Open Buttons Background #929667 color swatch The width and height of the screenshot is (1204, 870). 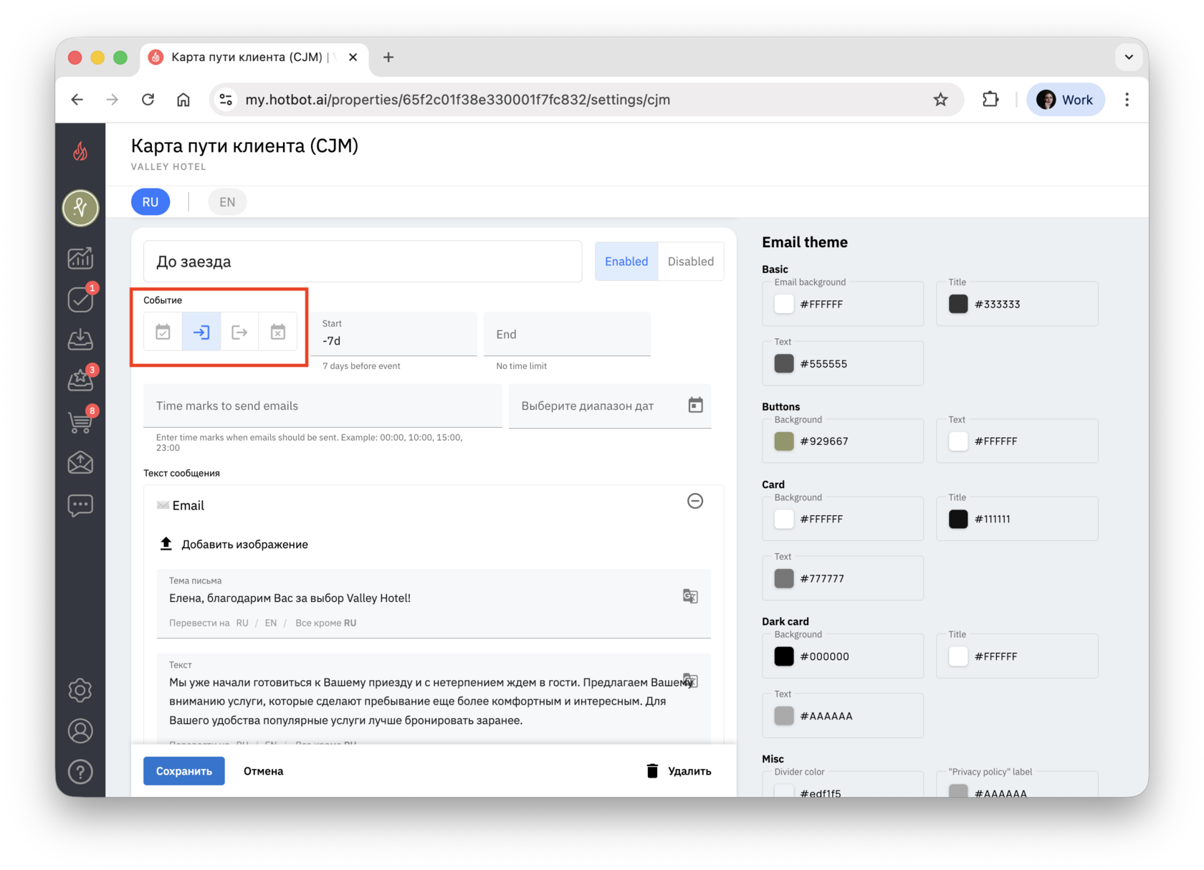click(x=784, y=441)
